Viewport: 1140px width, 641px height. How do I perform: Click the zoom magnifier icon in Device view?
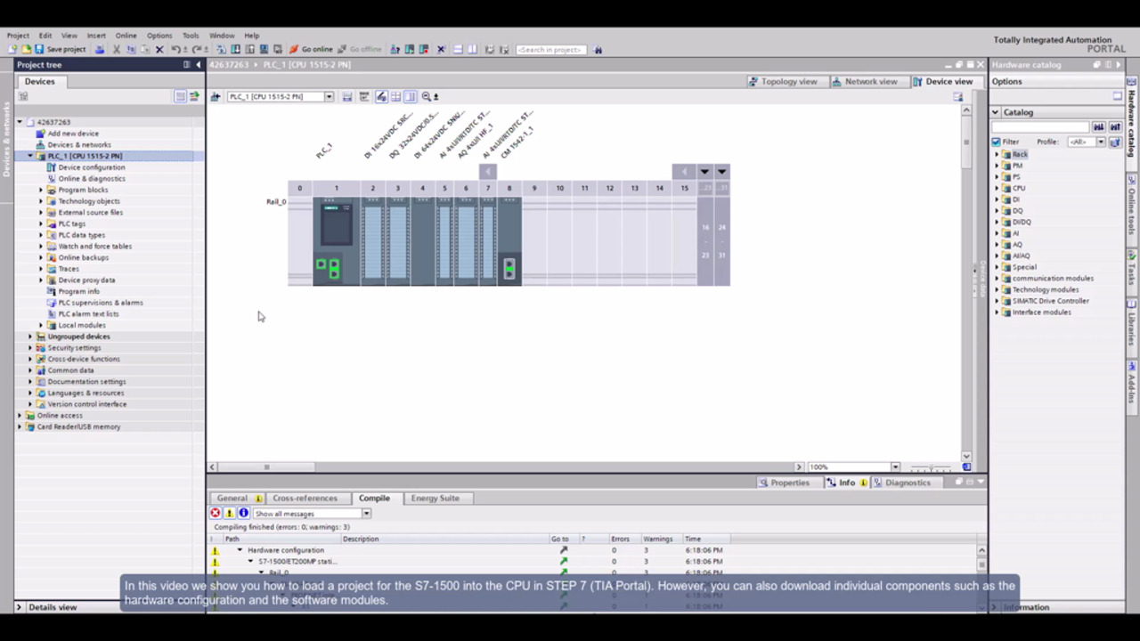pyautogui.click(x=427, y=96)
